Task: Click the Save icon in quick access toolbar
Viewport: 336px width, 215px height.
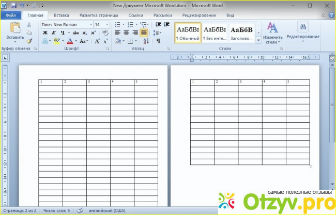Action: 13,5
